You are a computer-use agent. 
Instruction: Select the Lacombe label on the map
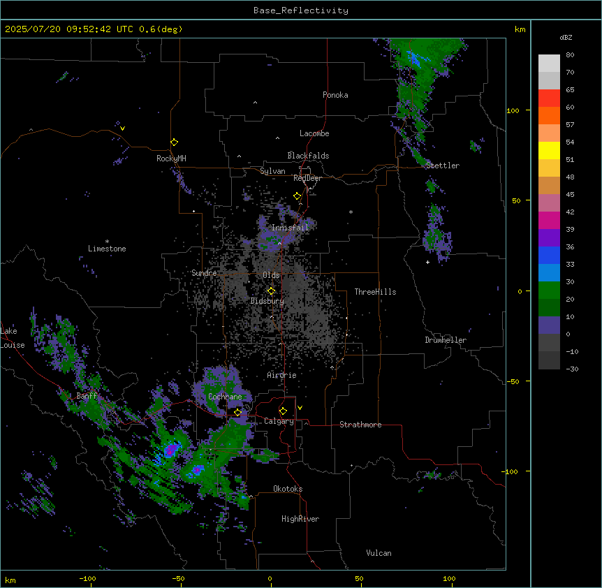(x=314, y=133)
